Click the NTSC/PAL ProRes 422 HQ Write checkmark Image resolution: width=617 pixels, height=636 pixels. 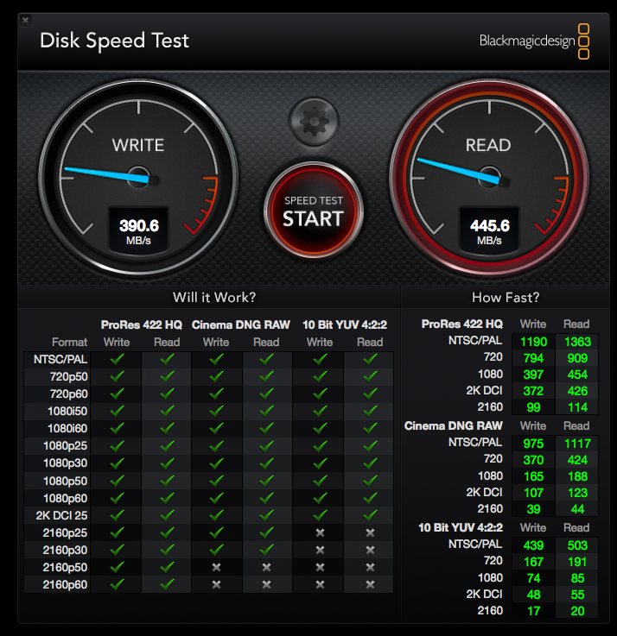(x=117, y=358)
